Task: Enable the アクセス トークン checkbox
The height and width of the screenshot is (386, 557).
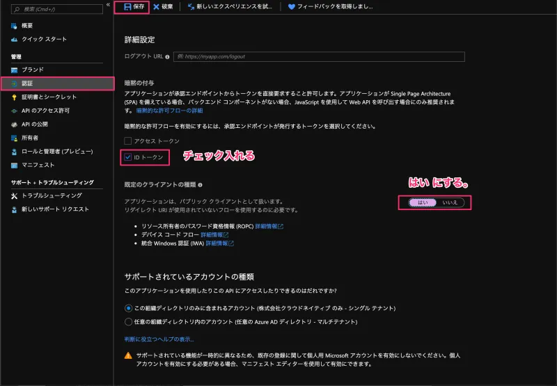Action: (128, 141)
